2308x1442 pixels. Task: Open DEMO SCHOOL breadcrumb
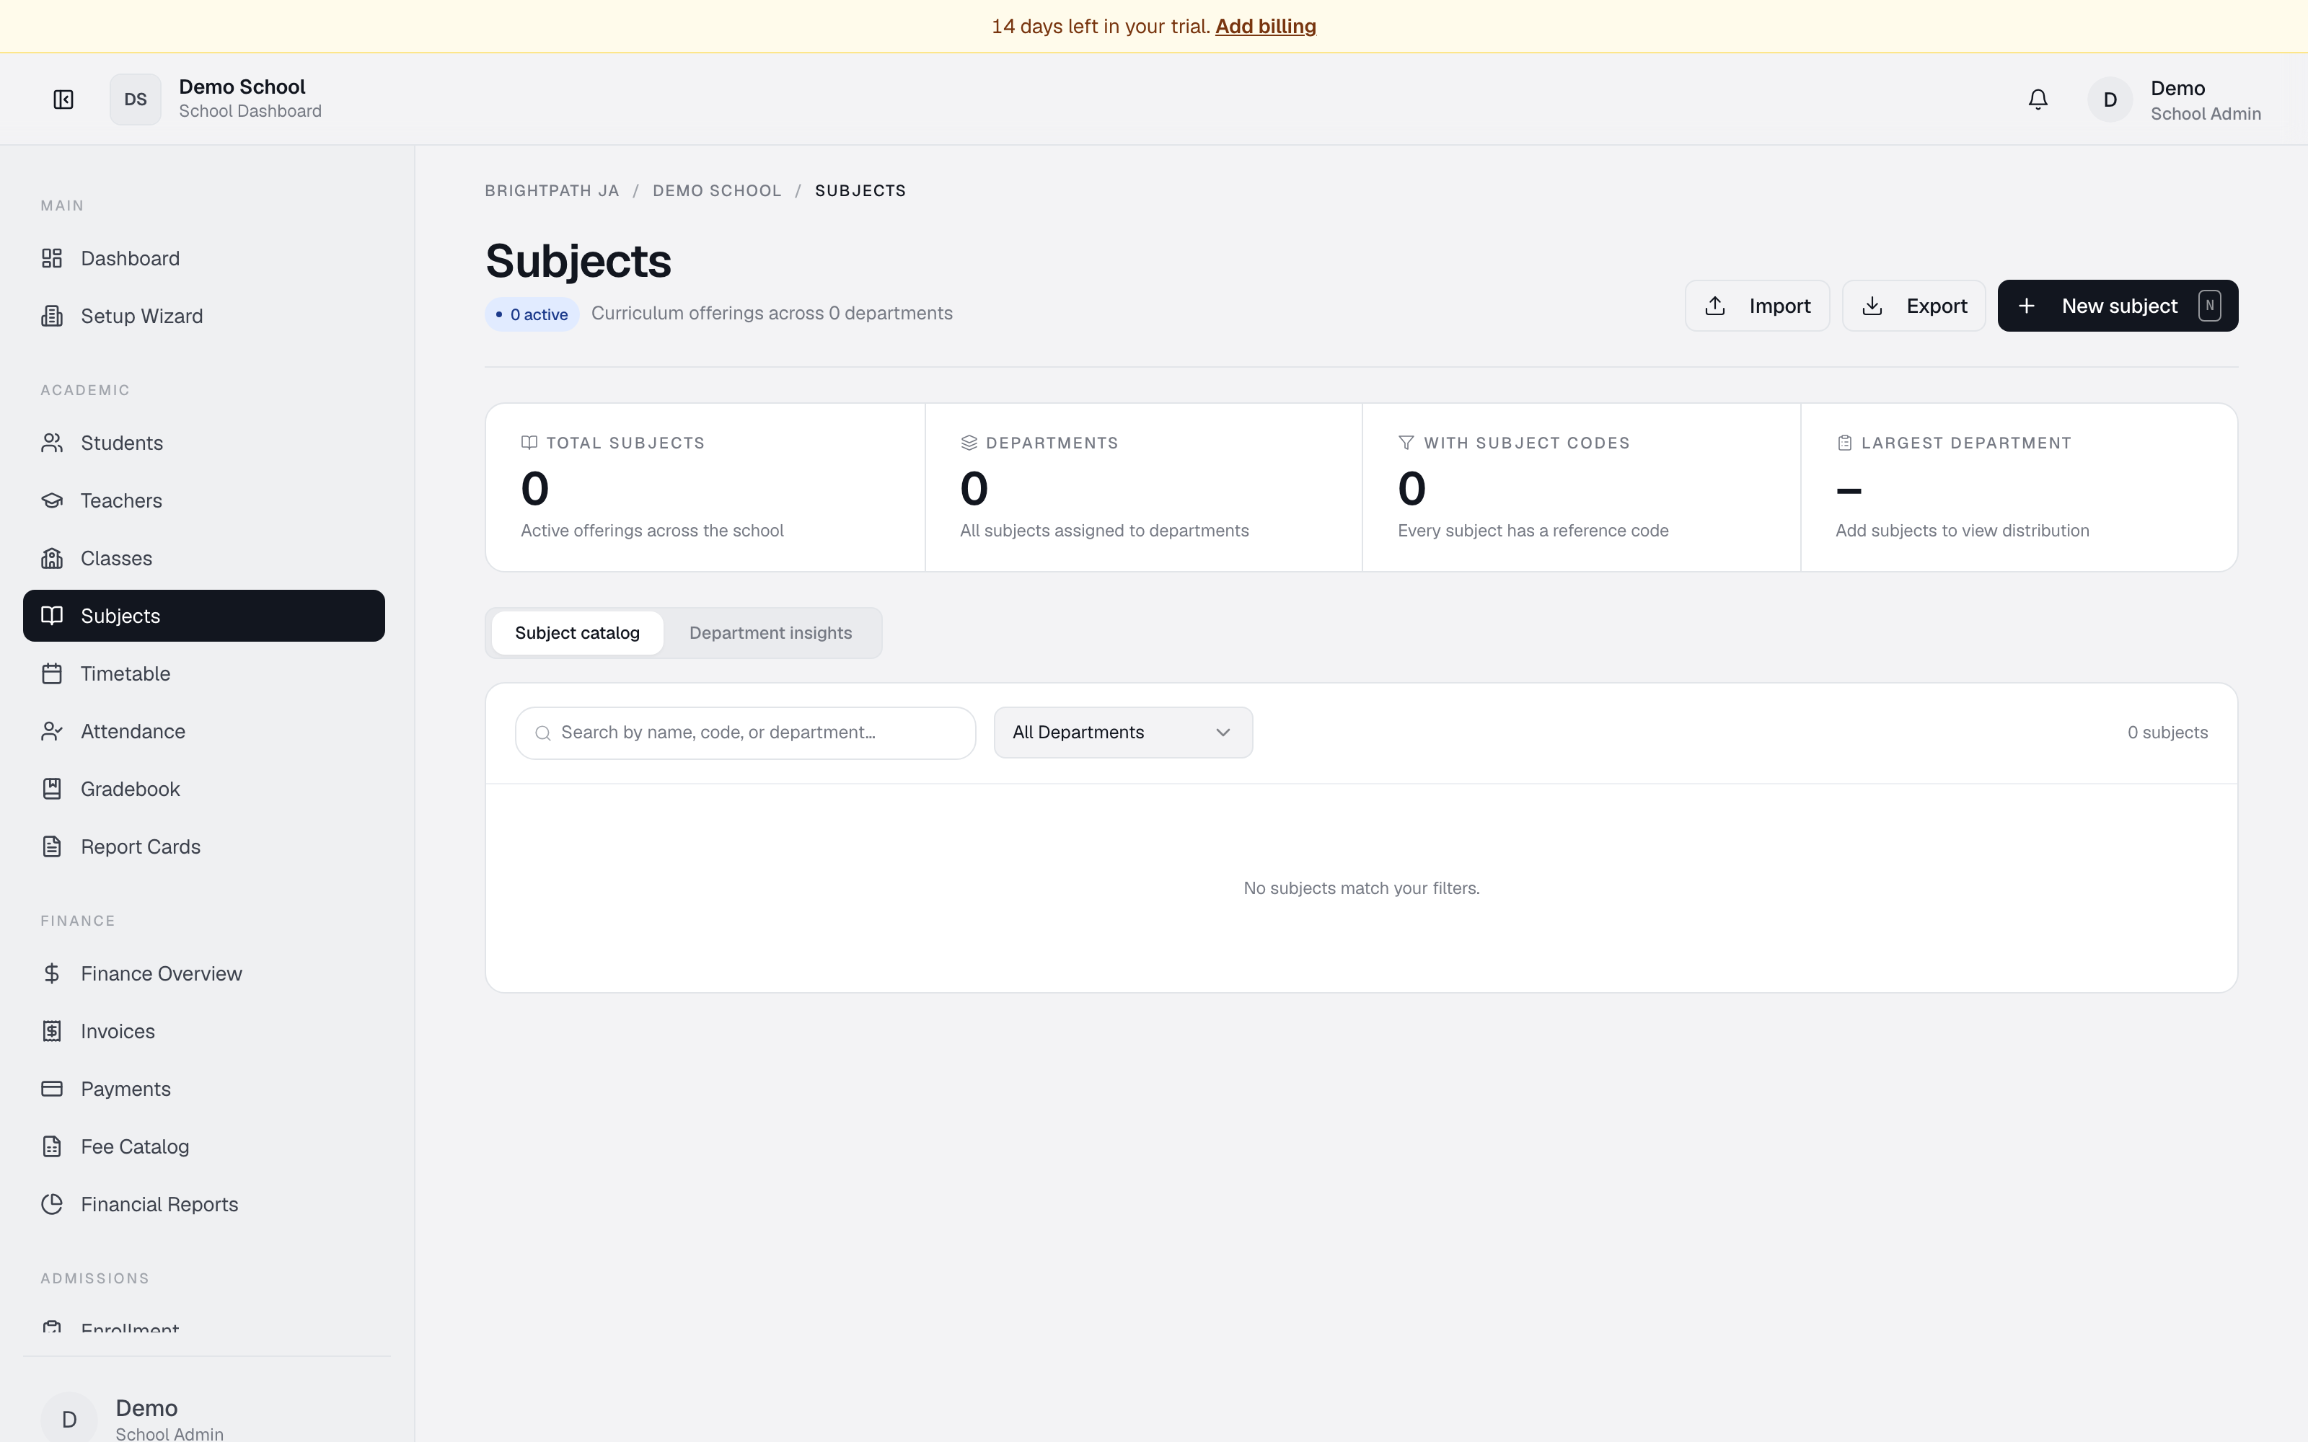point(717,191)
